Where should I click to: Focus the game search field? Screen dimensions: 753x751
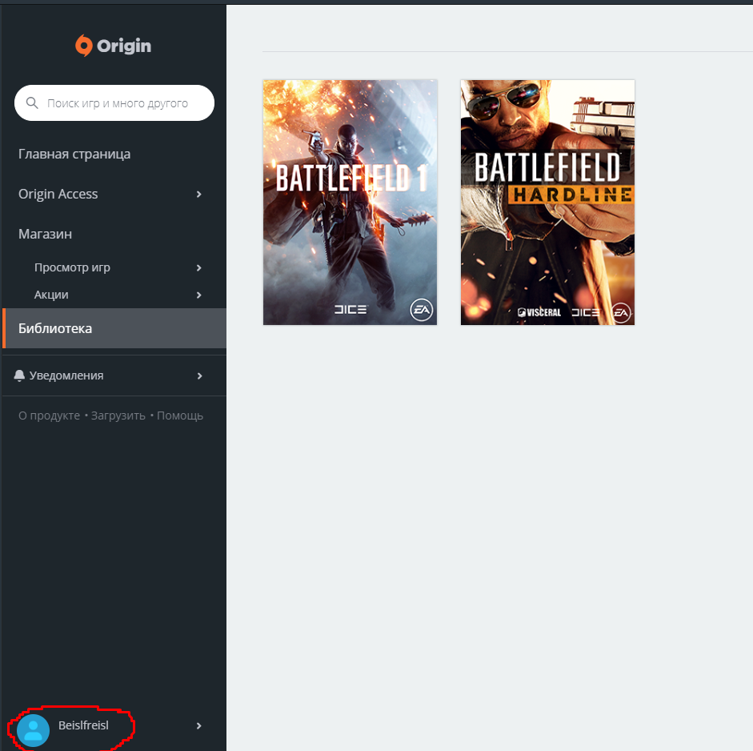pos(114,102)
